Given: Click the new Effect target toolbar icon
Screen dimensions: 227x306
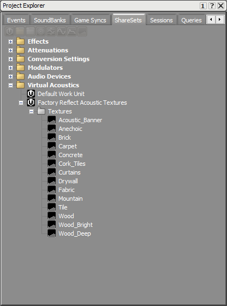Looking at the screenshot, I should point(40,32).
